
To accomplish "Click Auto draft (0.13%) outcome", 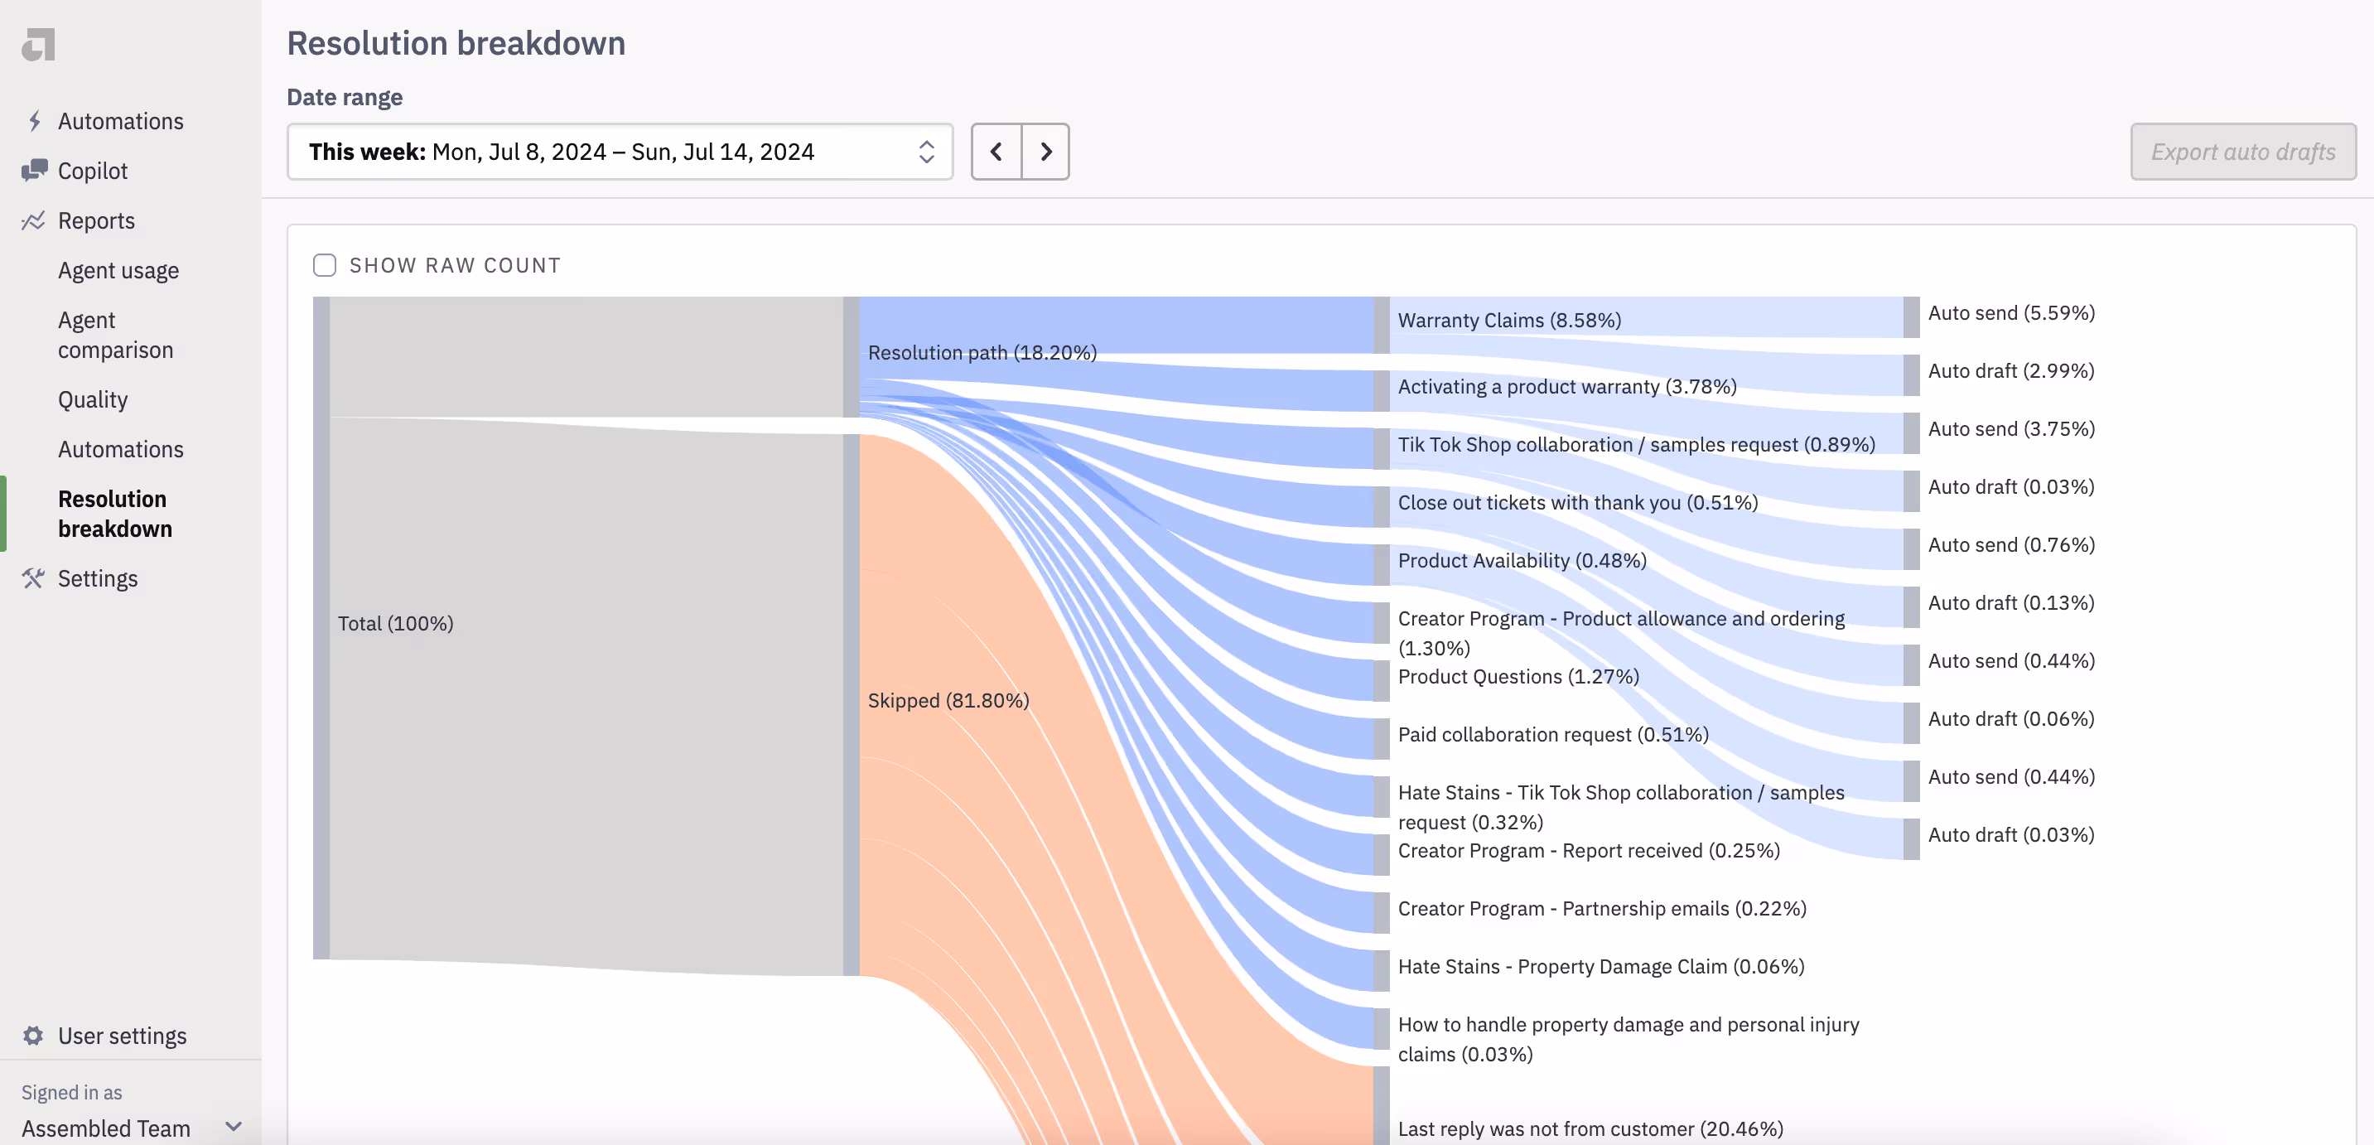I will tap(2011, 603).
